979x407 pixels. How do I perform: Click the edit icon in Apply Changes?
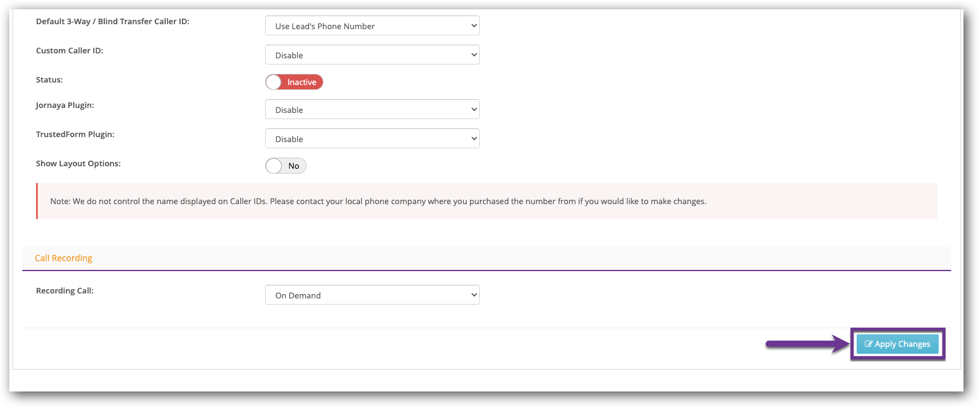click(x=868, y=344)
